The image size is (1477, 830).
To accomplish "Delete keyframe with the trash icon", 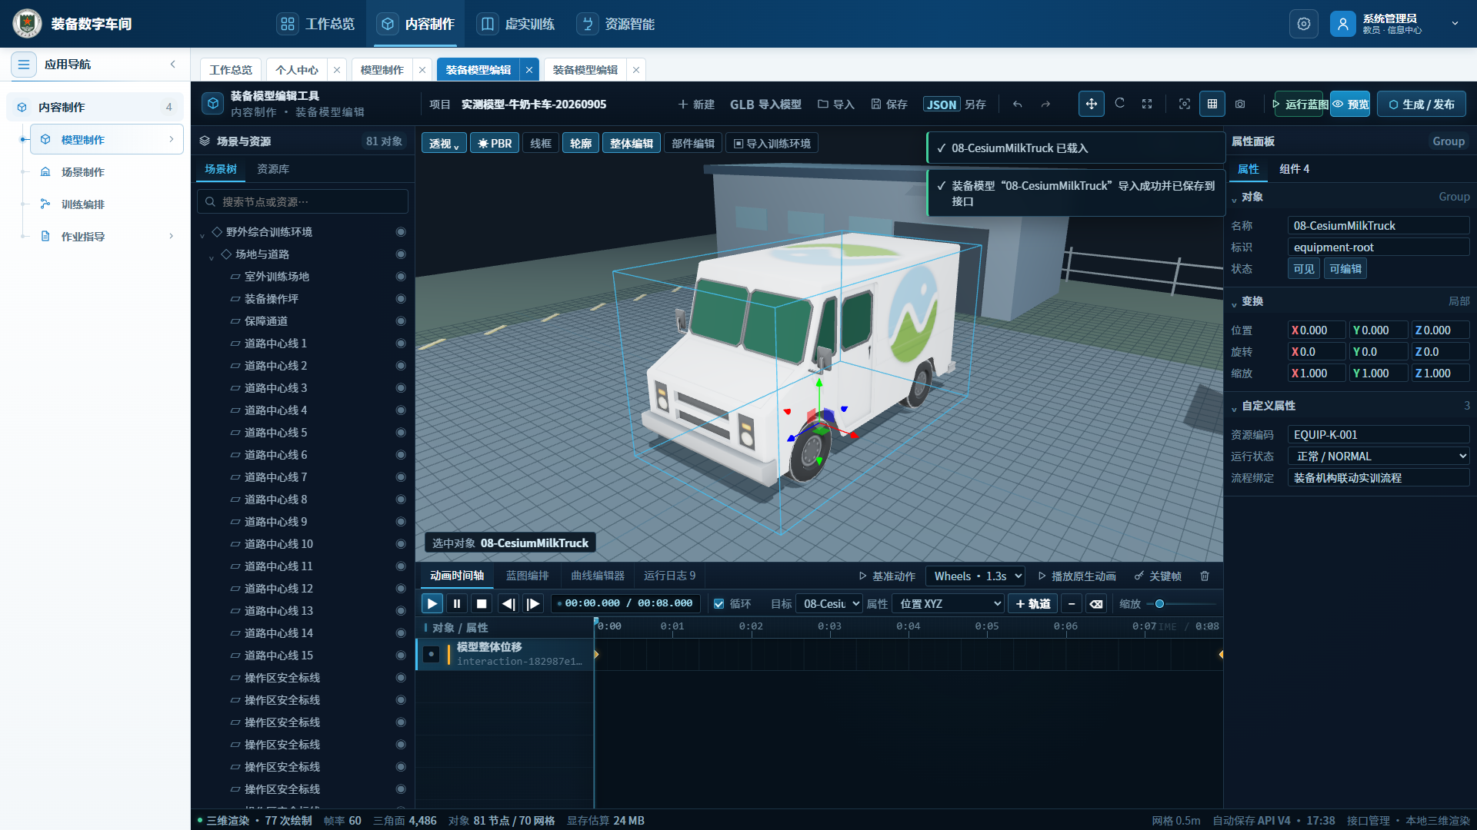I will pyautogui.click(x=1205, y=576).
